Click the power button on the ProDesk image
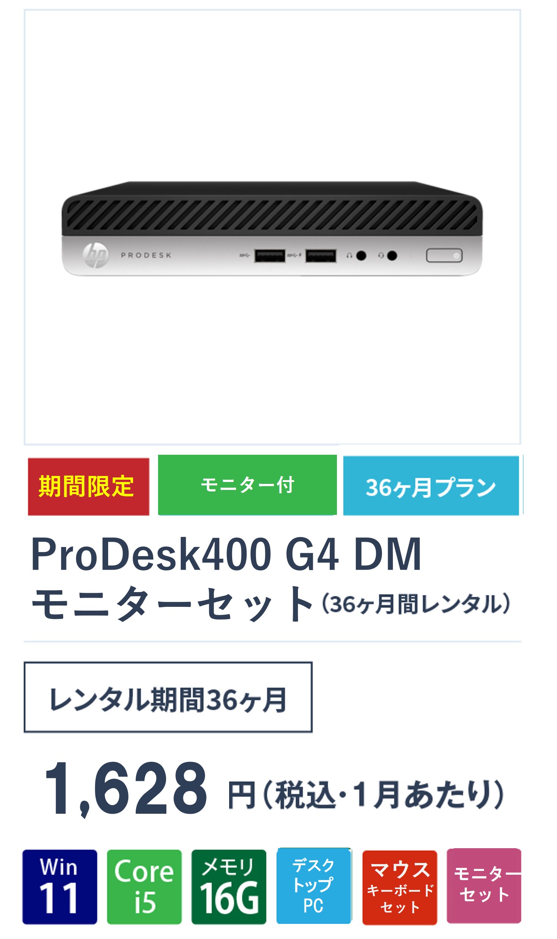This screenshot has width=557, height=939. click(x=444, y=255)
